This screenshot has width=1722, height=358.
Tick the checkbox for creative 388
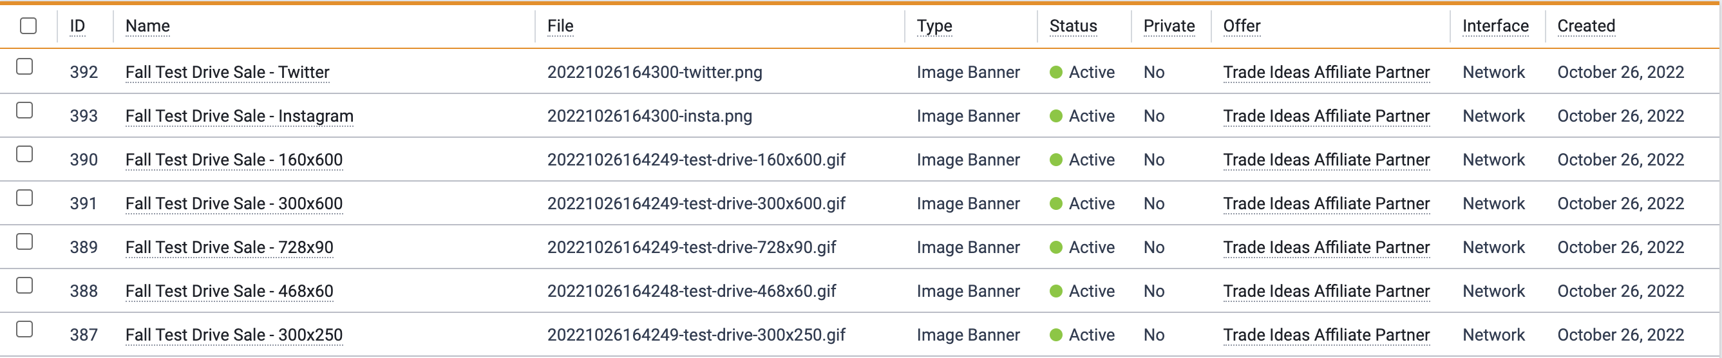pyautogui.click(x=24, y=285)
